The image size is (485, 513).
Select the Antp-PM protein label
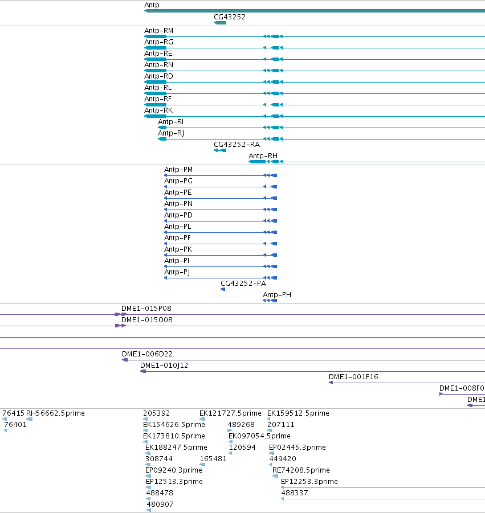coord(178,170)
